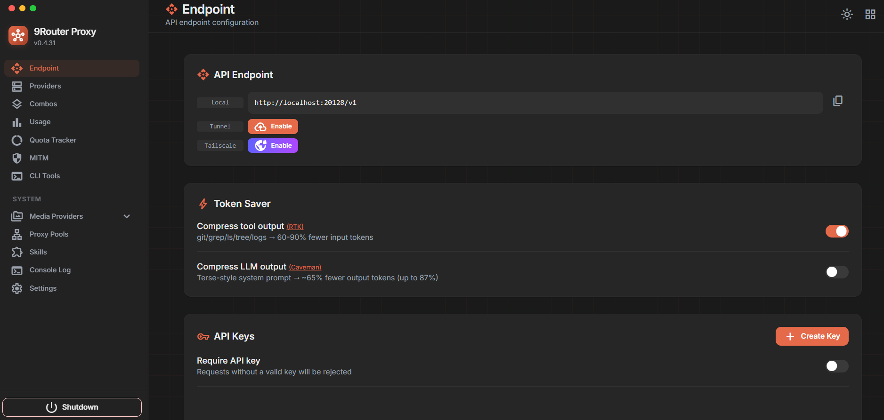
Task: Click the Media Providers image icon
Action: click(x=17, y=216)
